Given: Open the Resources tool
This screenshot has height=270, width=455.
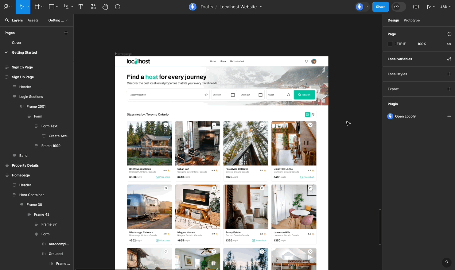Looking at the screenshot, I should click(93, 7).
